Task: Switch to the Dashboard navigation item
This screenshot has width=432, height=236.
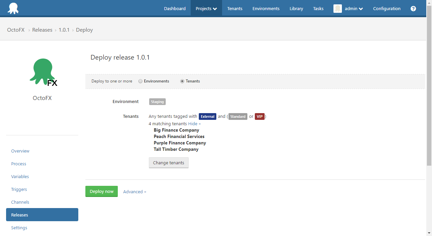Action: pos(174,8)
